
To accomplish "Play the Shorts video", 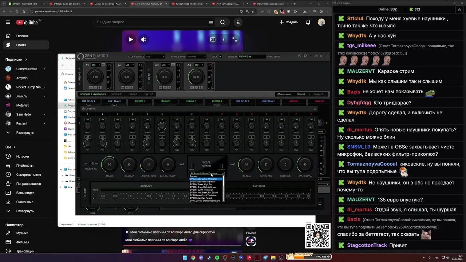I will (131, 39).
